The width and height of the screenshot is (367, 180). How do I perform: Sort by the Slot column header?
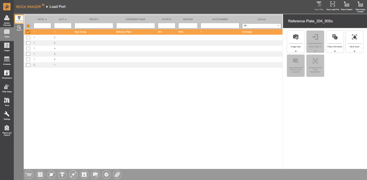[63, 19]
